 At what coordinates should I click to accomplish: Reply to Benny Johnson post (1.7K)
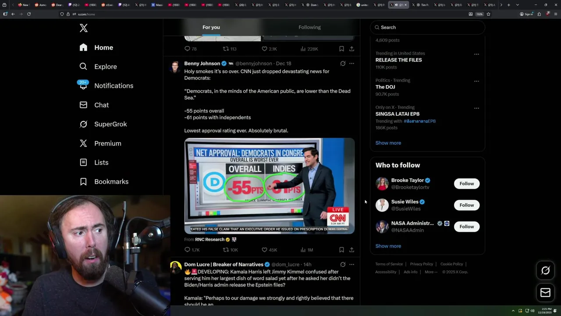192,250
